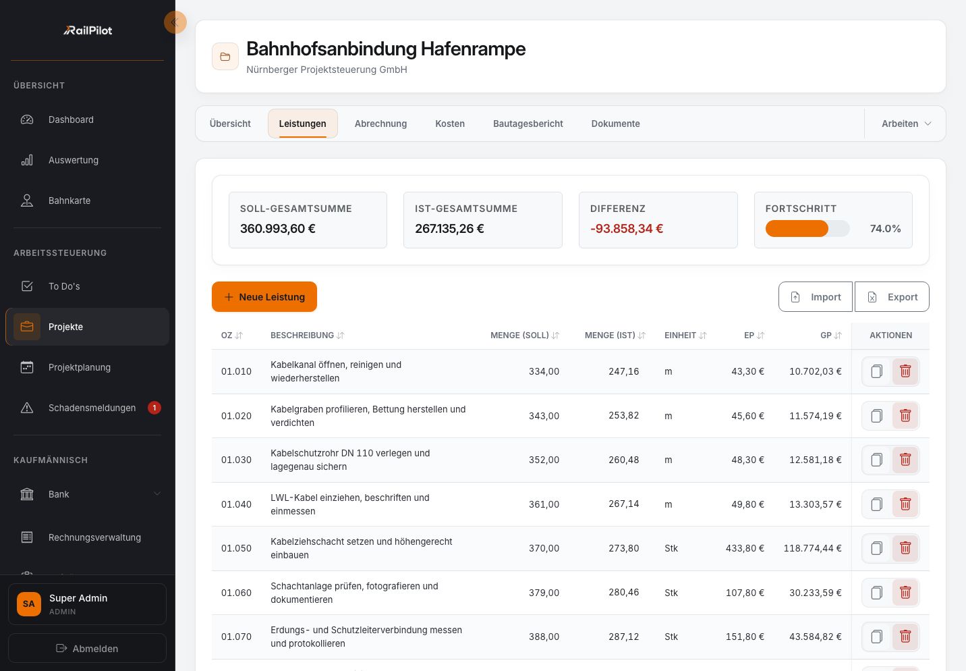Delete the 01.060 Schachtanlage prüfen row
Viewport: 966px width, 671px height.
click(905, 593)
